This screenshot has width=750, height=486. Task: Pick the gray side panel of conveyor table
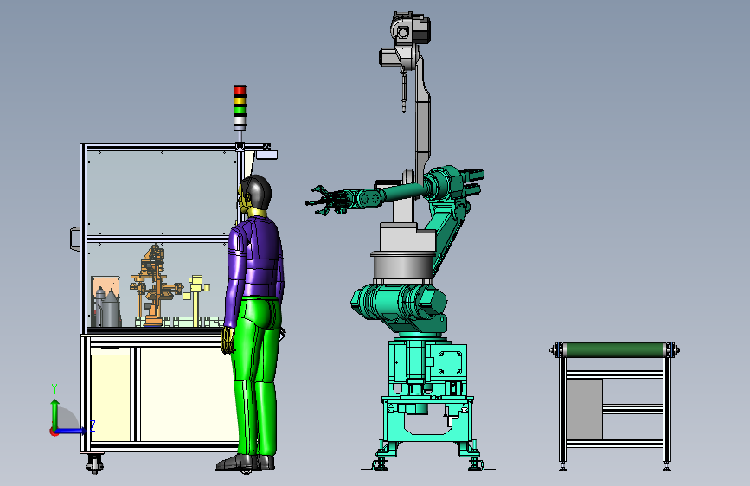tap(585, 409)
